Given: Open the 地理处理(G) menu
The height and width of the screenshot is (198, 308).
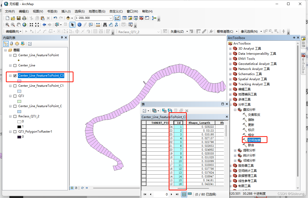Looking at the screenshot, I should 97,11.
